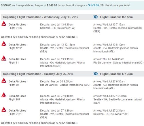Viewport: 144px width, 126px height.
Task: Click the first Operated by HORIZON AIR notice
Action: coord(39,37)
